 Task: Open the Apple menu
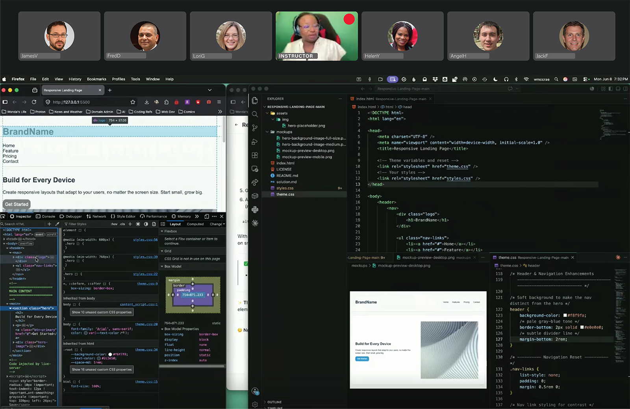click(x=4, y=79)
